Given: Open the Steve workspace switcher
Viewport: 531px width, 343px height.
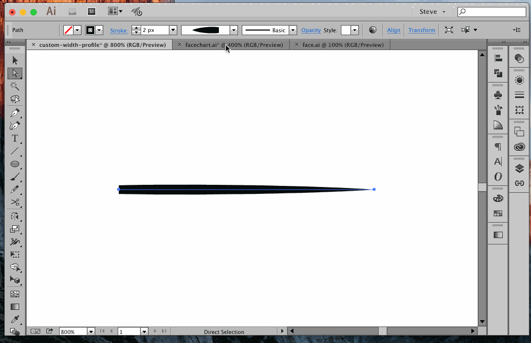Looking at the screenshot, I should [432, 12].
